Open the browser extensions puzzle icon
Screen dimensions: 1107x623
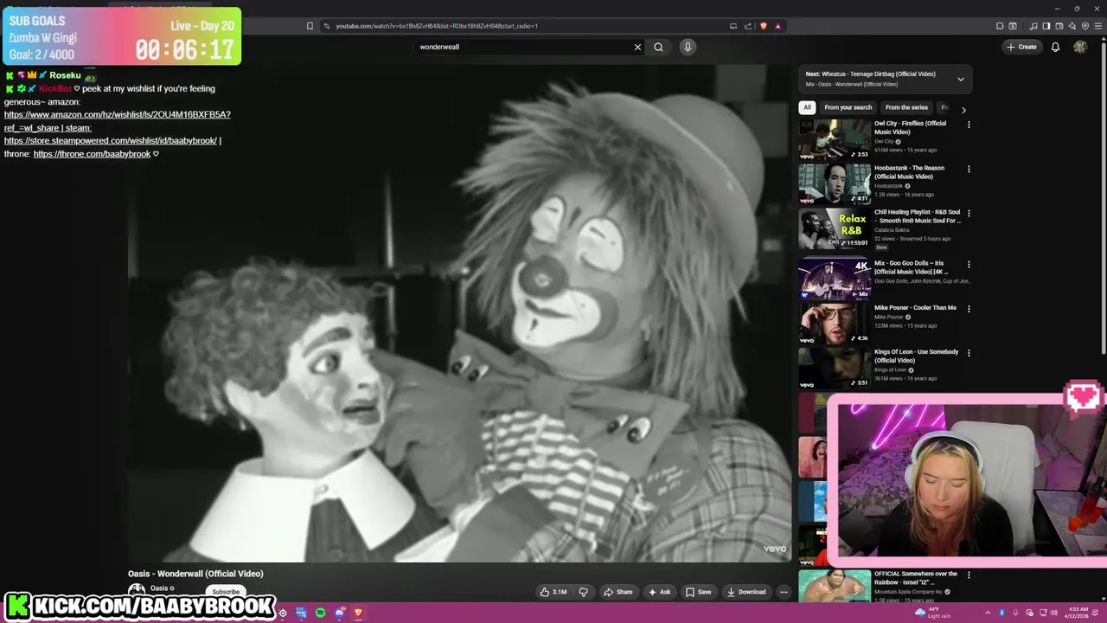point(1000,26)
